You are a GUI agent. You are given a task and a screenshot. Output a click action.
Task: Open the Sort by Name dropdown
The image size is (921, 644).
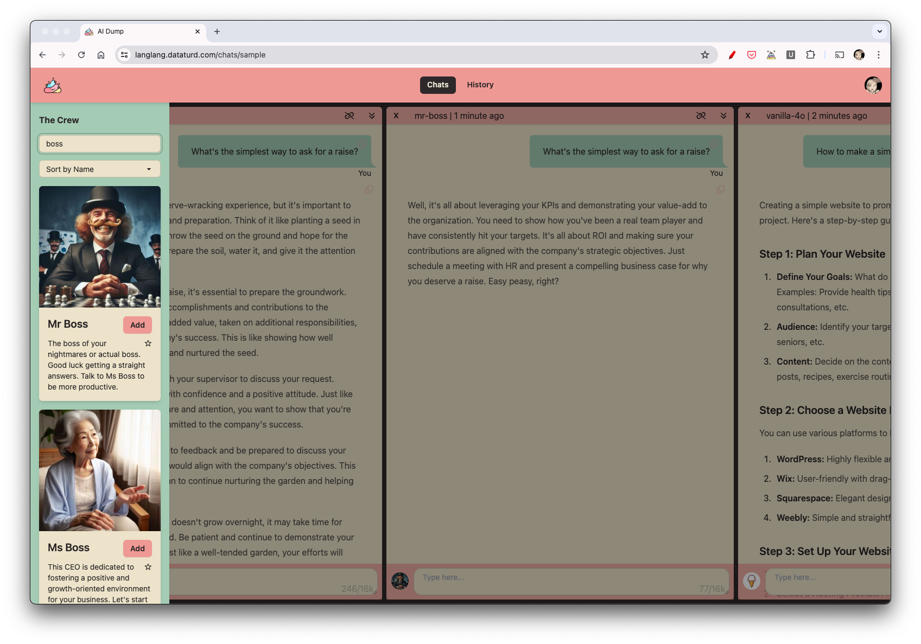click(x=99, y=169)
